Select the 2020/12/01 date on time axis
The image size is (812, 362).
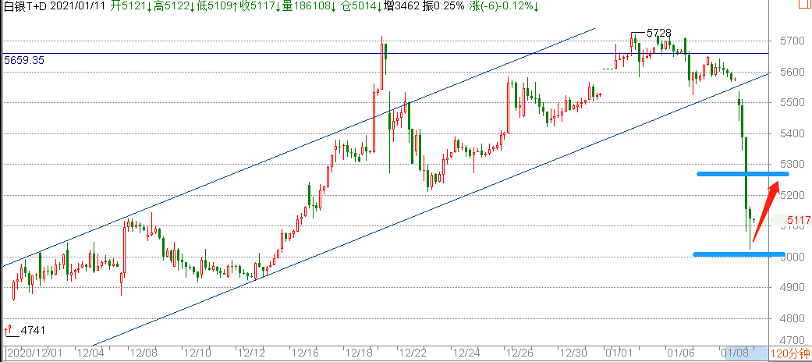[34, 354]
